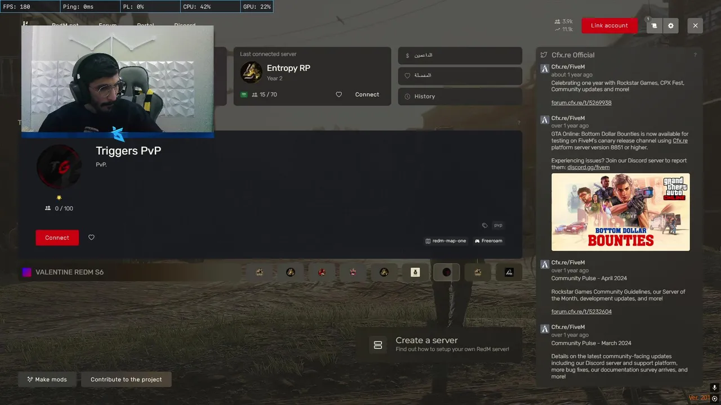
Task: Click the question mark help icon in the Cfx.re Official header
Action: pyautogui.click(x=695, y=55)
